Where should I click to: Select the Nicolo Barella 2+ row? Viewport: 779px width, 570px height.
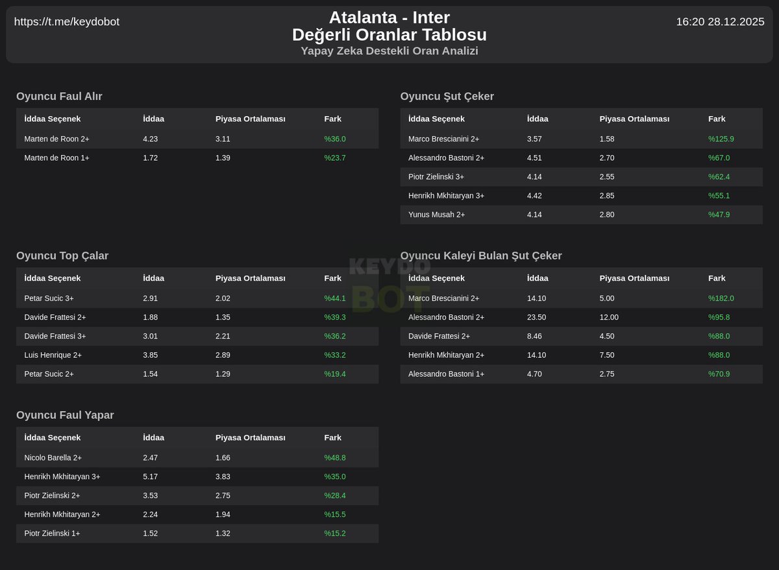197,458
